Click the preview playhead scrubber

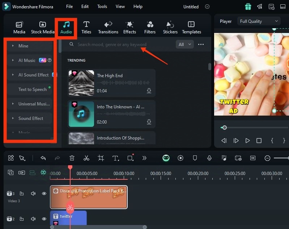tap(224, 128)
